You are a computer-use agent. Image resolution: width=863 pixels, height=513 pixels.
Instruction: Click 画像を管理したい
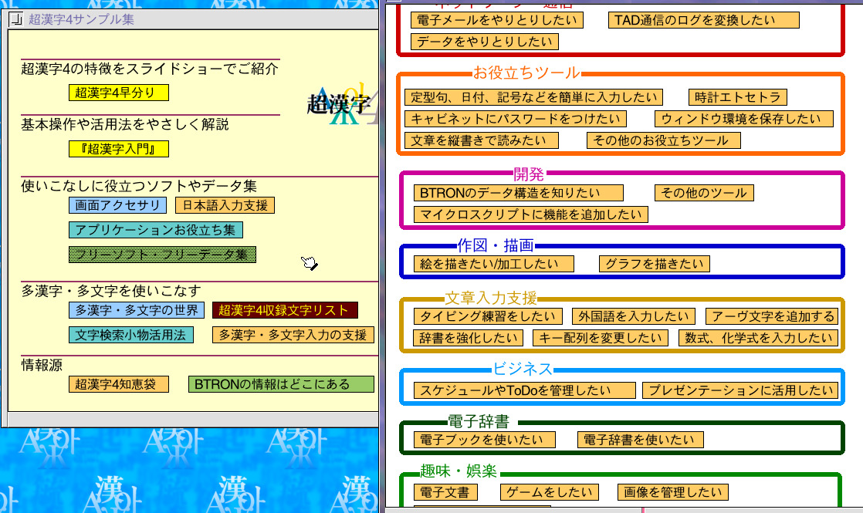point(673,492)
